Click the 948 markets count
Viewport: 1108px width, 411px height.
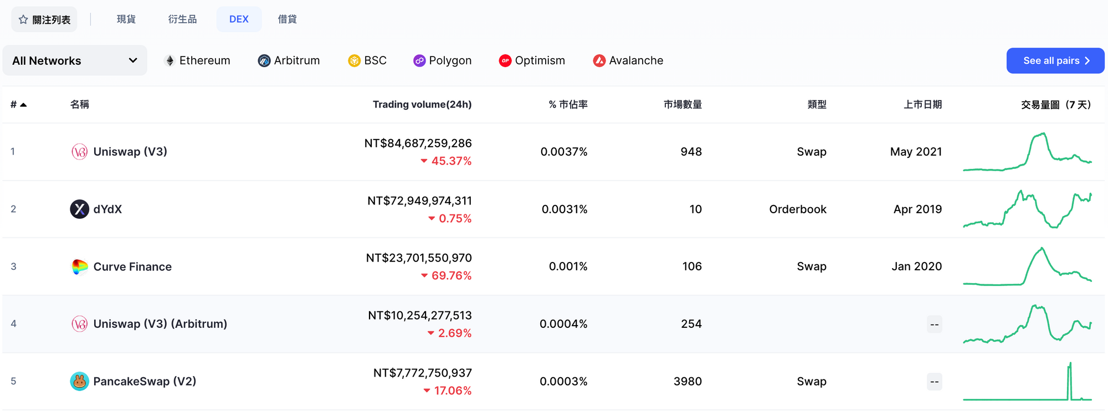[691, 152]
